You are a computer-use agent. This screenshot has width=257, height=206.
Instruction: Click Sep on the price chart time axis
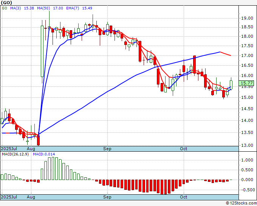tap(107, 149)
